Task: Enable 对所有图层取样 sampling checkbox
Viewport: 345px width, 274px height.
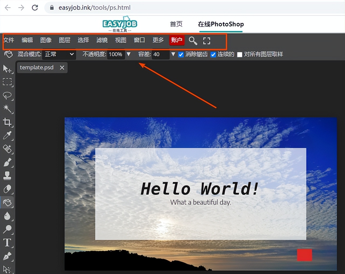Action: (x=240, y=54)
